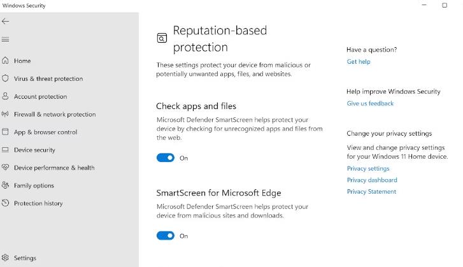Click the Protection history clock icon
The width and height of the screenshot is (463, 267).
pyautogui.click(x=5, y=203)
